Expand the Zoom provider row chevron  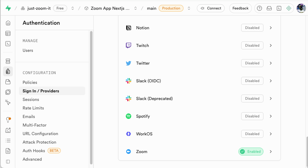(271, 152)
